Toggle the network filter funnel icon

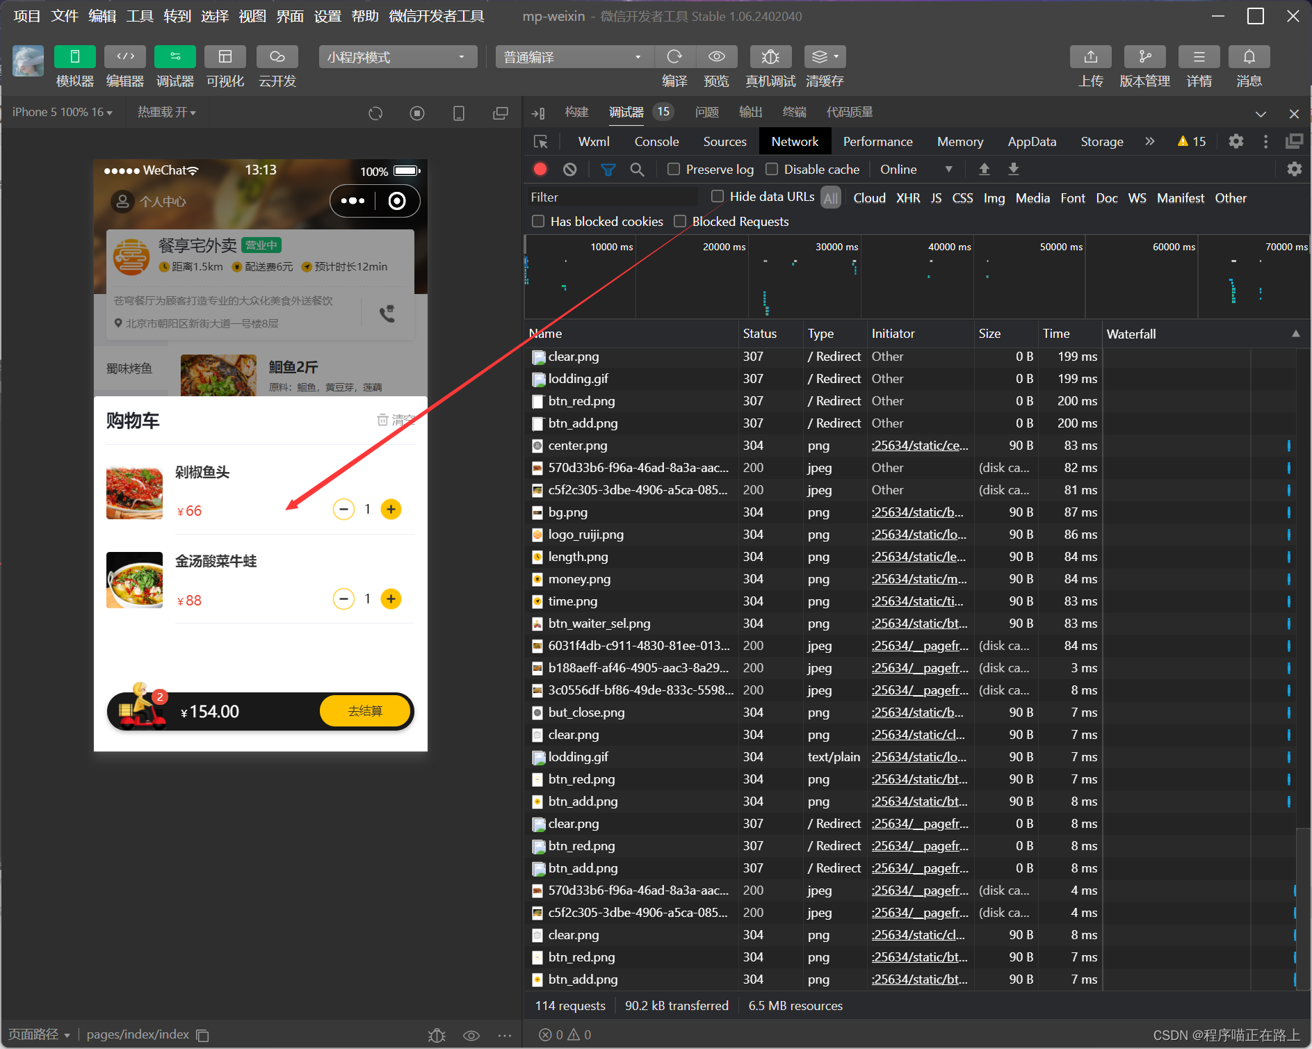[608, 169]
